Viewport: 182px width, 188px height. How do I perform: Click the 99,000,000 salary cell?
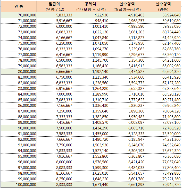tap(19, 179)
